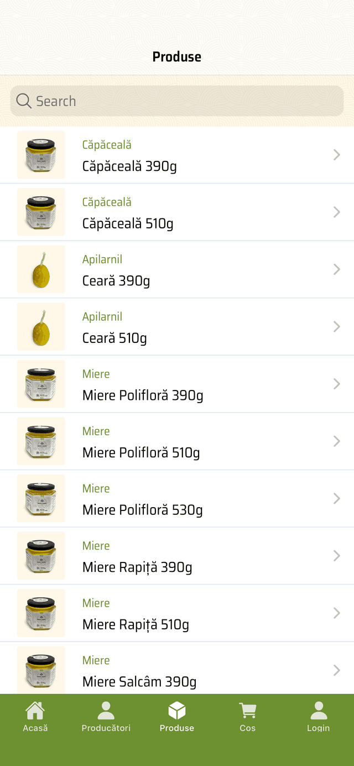This screenshot has width=354, height=766.
Task: Select the Căpăceală 390g product name
Action: point(129,166)
